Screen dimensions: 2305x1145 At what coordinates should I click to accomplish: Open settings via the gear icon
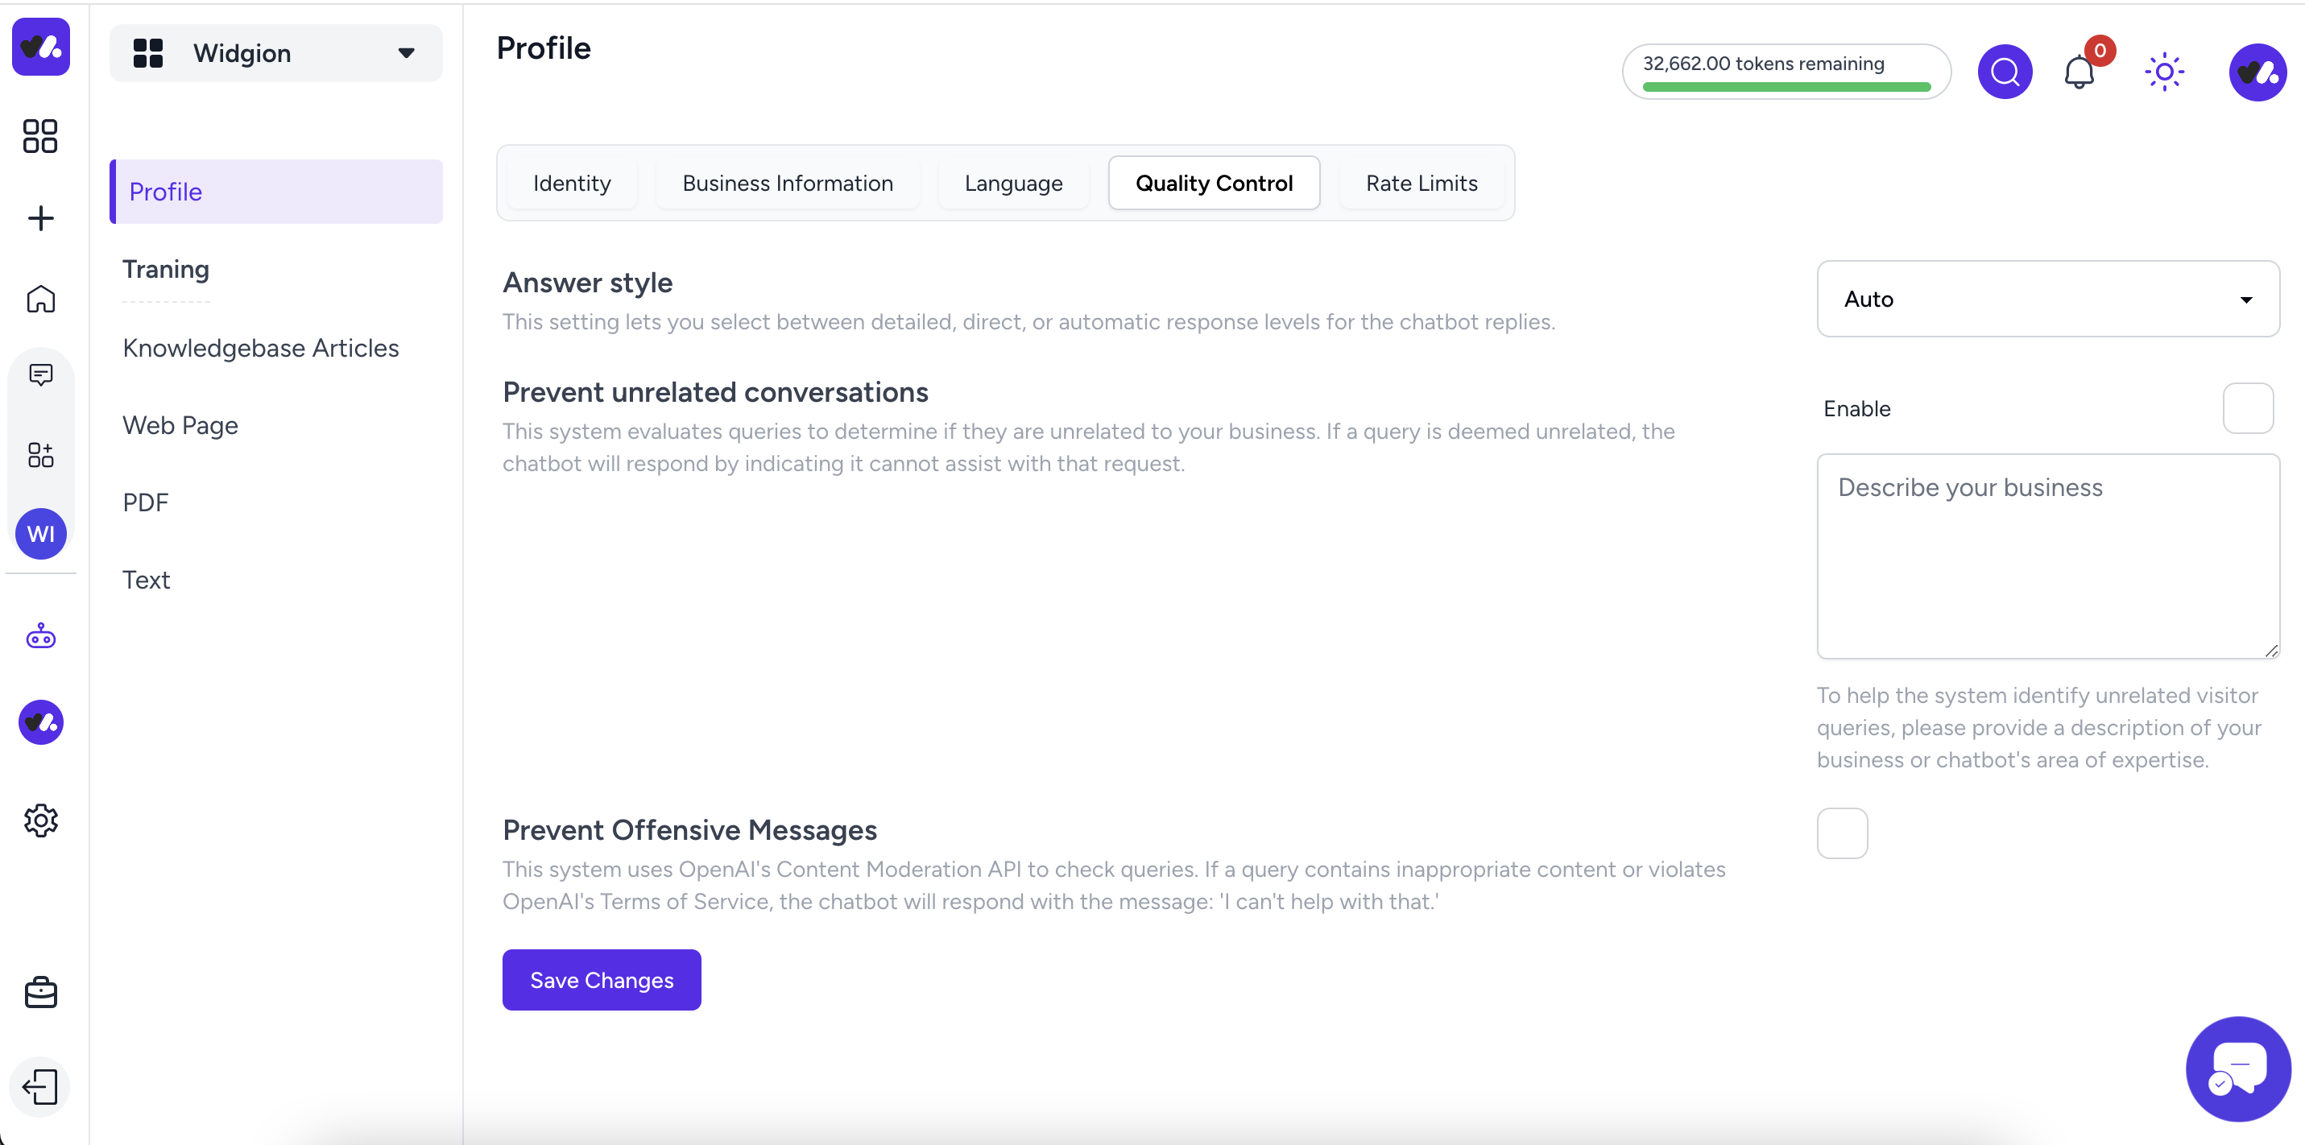click(x=40, y=821)
